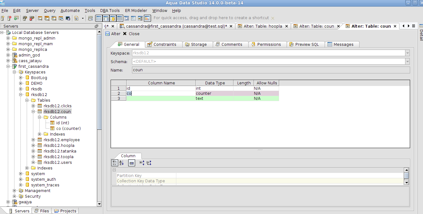Image resolution: width=423 pixels, height=214 pixels.
Task: Toggle categorized view in Column properties toolbar
Action: point(115,163)
